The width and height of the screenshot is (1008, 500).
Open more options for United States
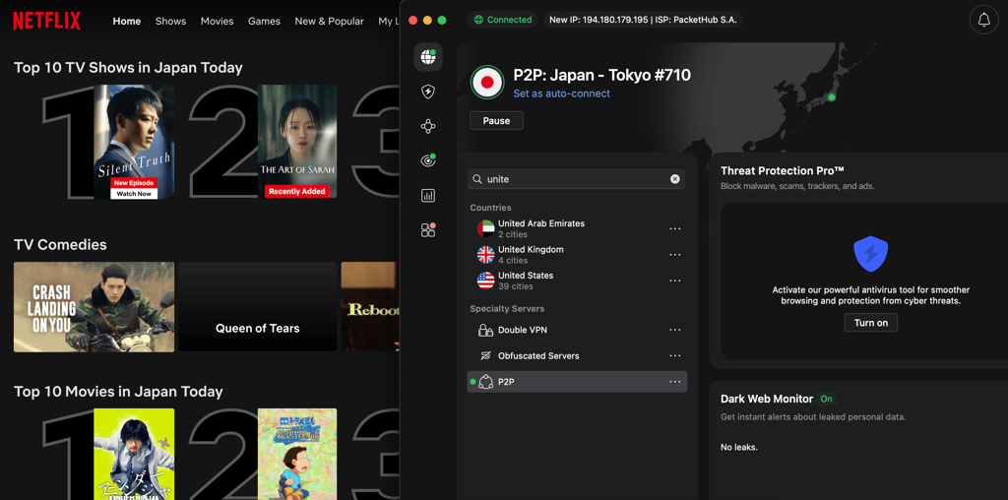pos(675,281)
